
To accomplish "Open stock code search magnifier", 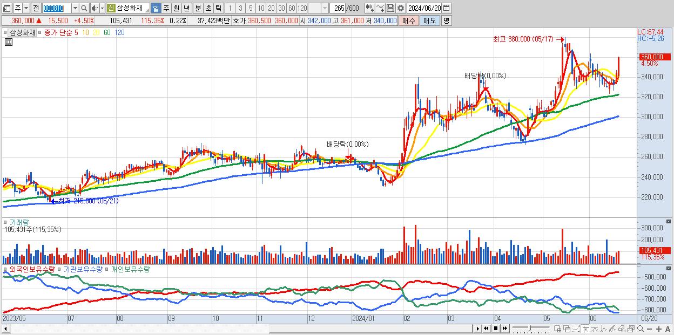I will pyautogui.click(x=84, y=8).
